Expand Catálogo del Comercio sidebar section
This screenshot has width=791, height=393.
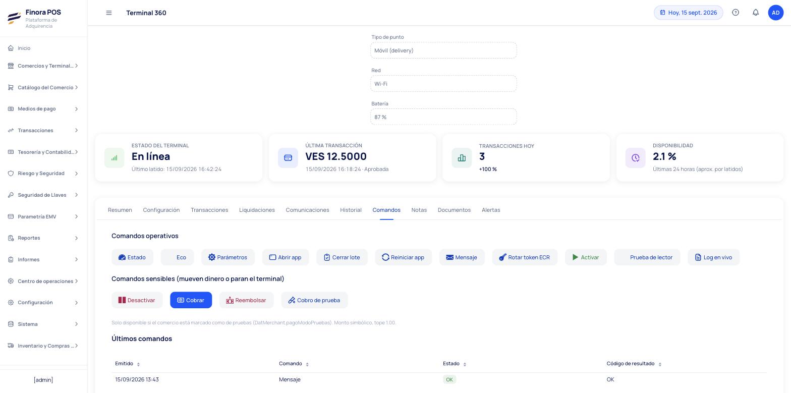click(x=44, y=87)
